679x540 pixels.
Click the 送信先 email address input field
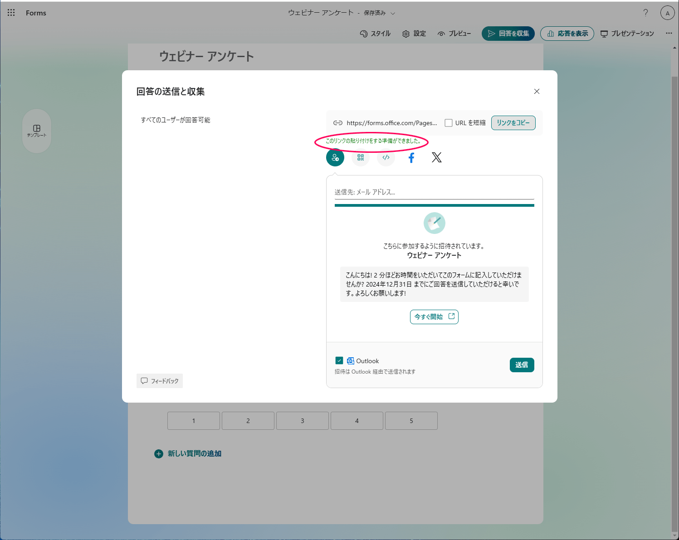click(434, 192)
